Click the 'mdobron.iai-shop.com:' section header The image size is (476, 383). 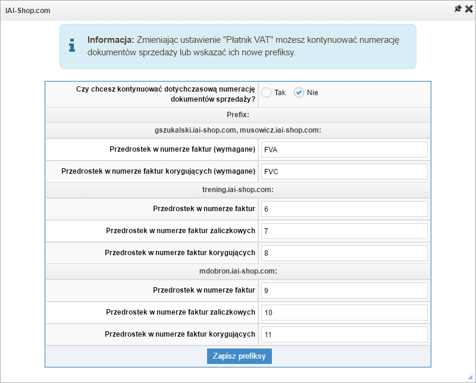click(238, 271)
